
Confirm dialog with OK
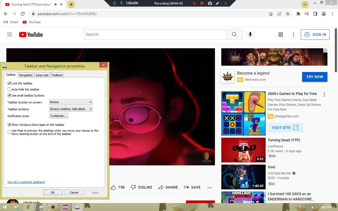click(53, 193)
